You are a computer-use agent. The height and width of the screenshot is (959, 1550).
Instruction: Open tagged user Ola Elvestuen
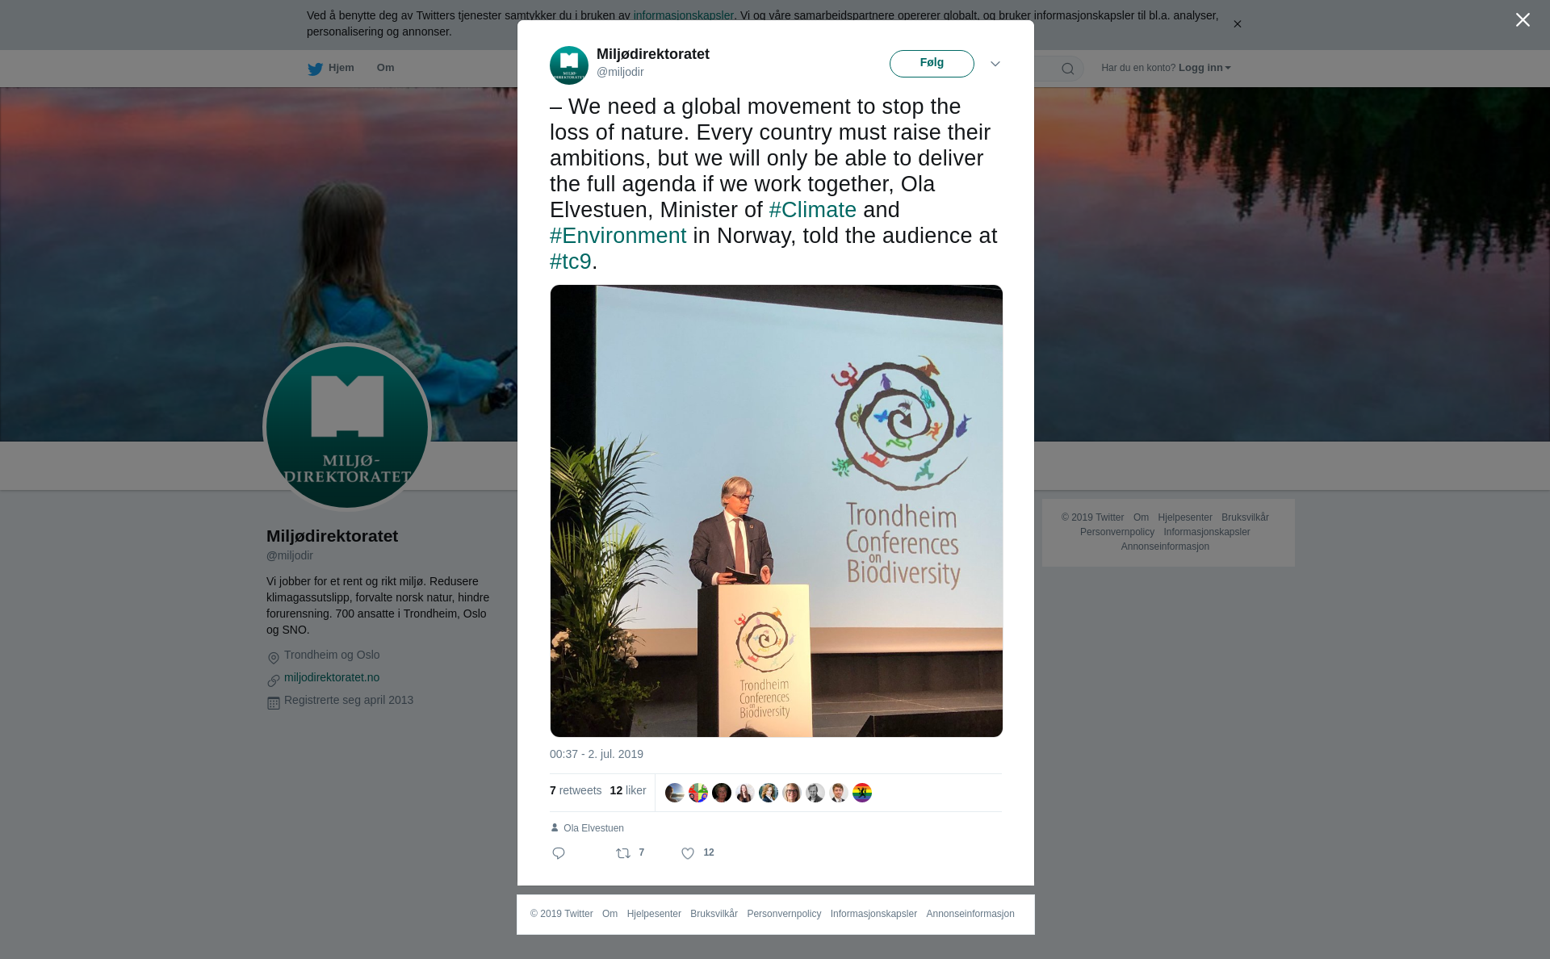click(593, 828)
